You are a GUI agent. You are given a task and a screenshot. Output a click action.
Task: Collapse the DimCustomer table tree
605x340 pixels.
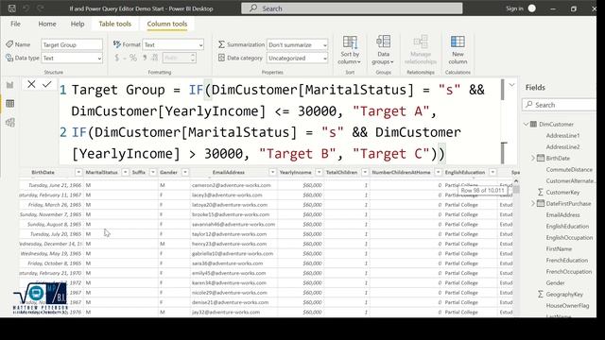[x=526, y=124]
